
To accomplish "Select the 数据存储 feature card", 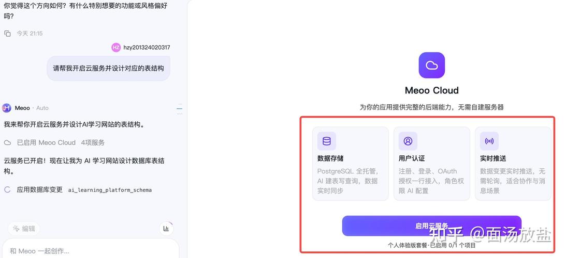I will pyautogui.click(x=351, y=164).
